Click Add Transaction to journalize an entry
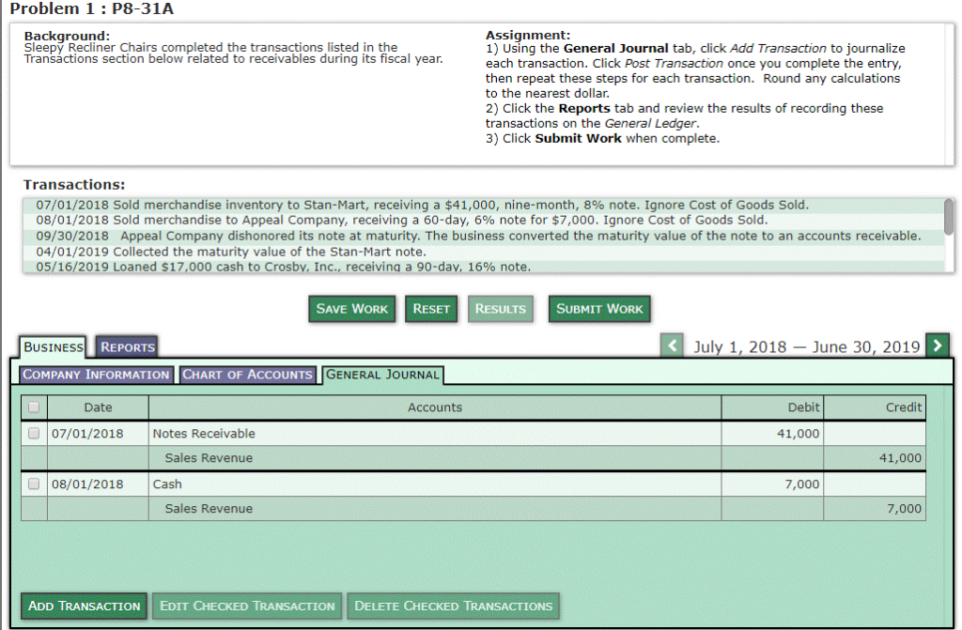Screen dimensions: 962x630 click(83, 606)
